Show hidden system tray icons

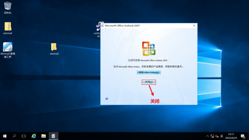208,136
